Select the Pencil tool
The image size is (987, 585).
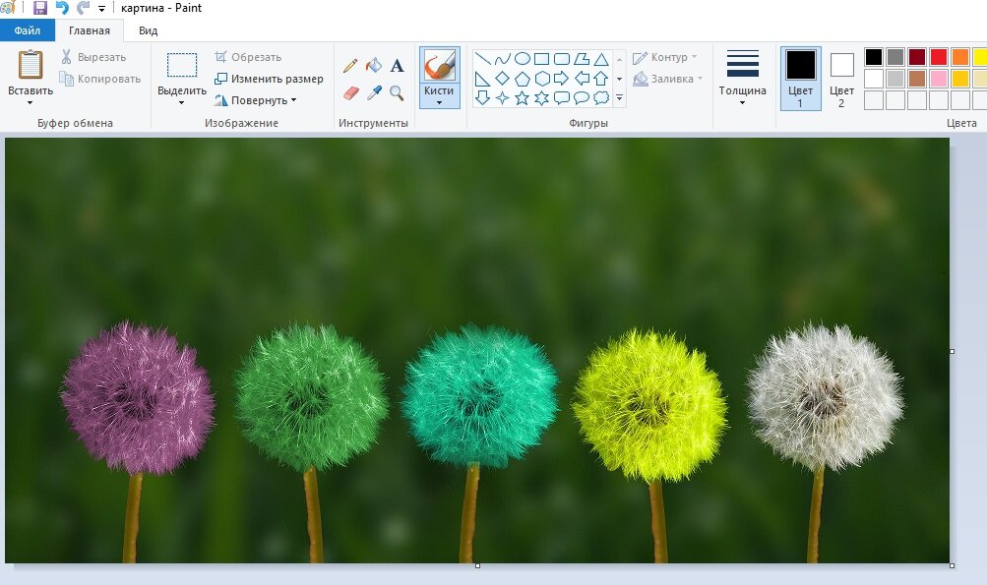350,66
